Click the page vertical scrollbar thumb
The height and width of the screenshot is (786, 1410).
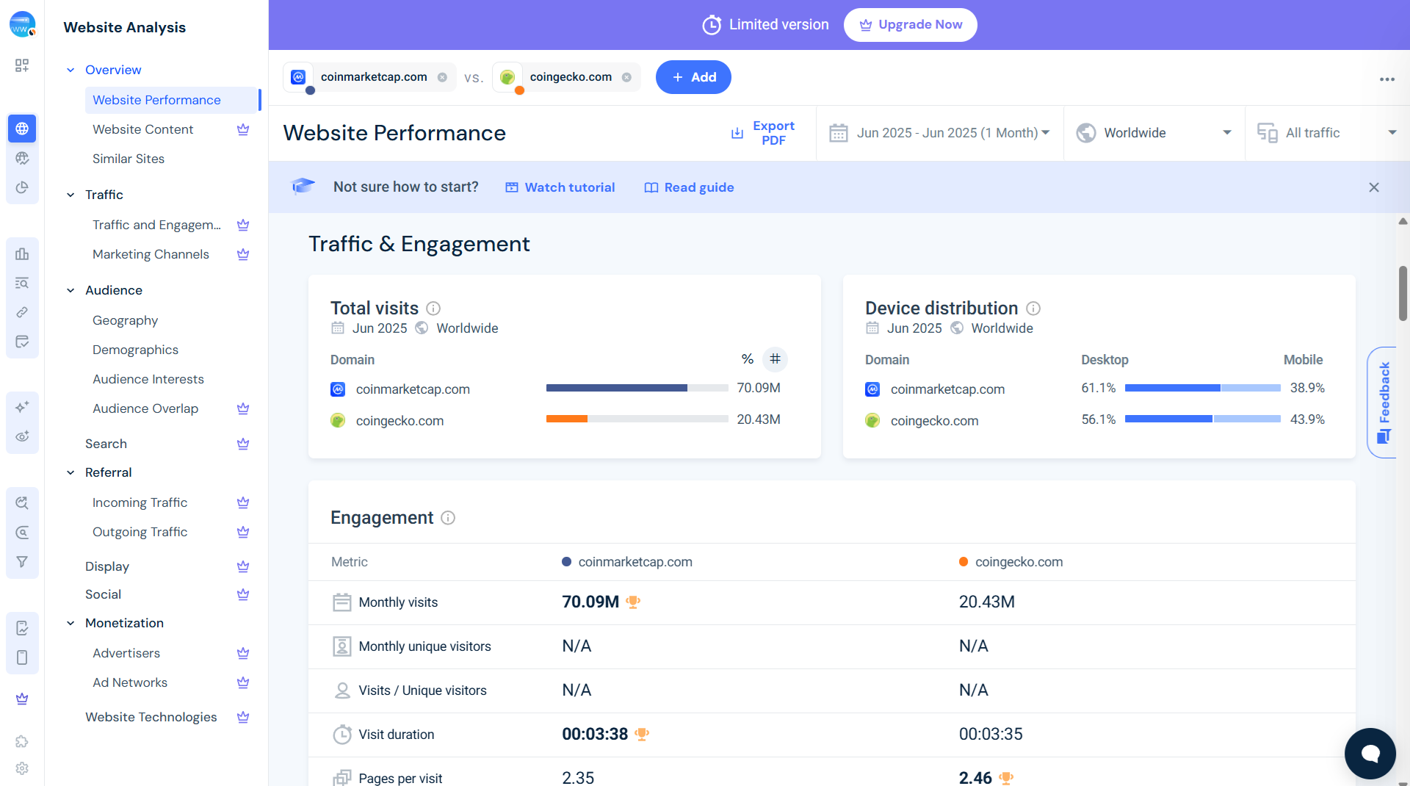click(x=1403, y=293)
